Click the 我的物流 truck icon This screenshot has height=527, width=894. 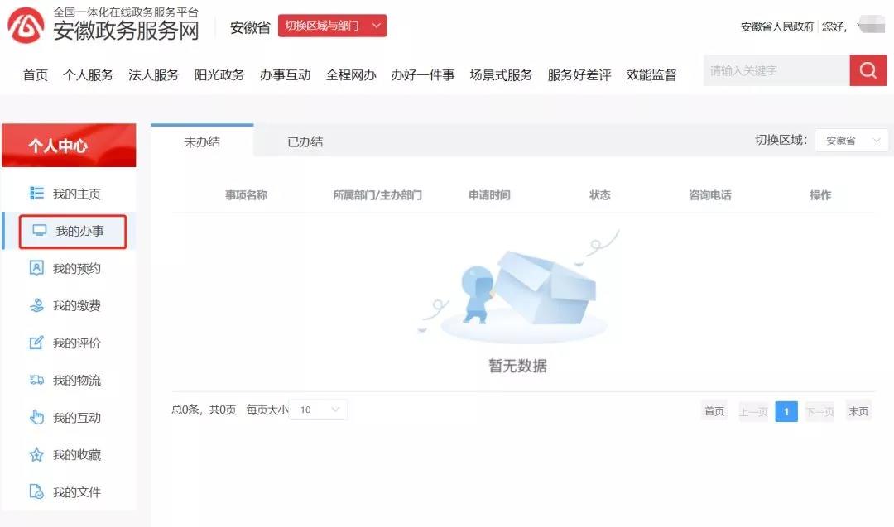coord(36,380)
